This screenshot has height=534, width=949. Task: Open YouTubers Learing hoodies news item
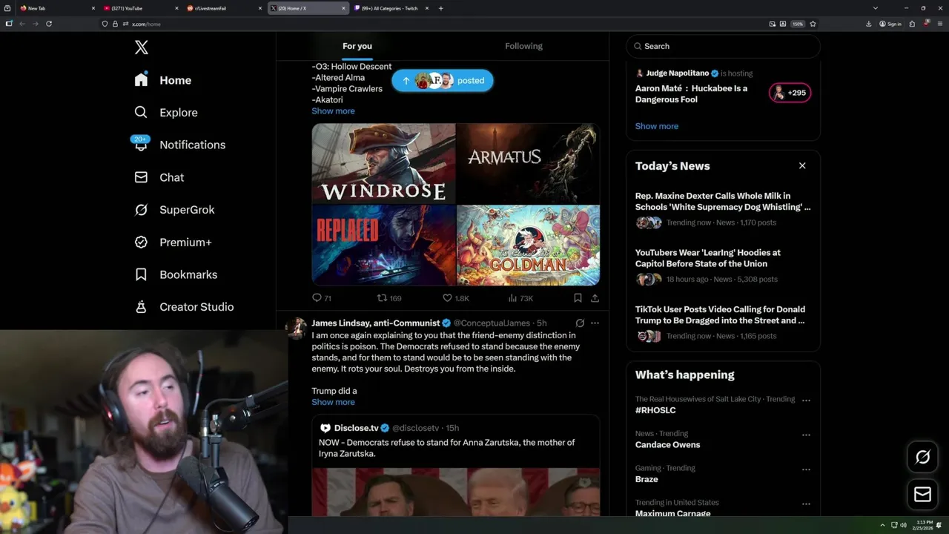(723, 266)
